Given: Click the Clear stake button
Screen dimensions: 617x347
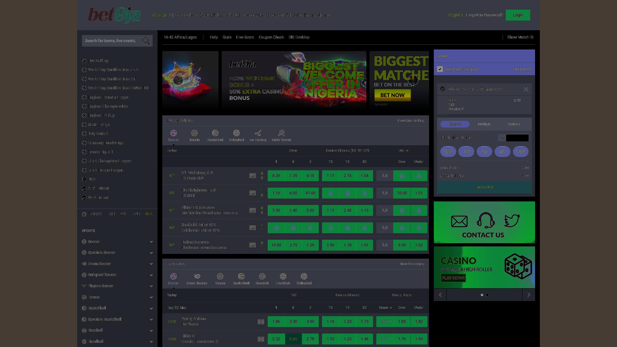Looking at the screenshot, I should click(x=448, y=152).
